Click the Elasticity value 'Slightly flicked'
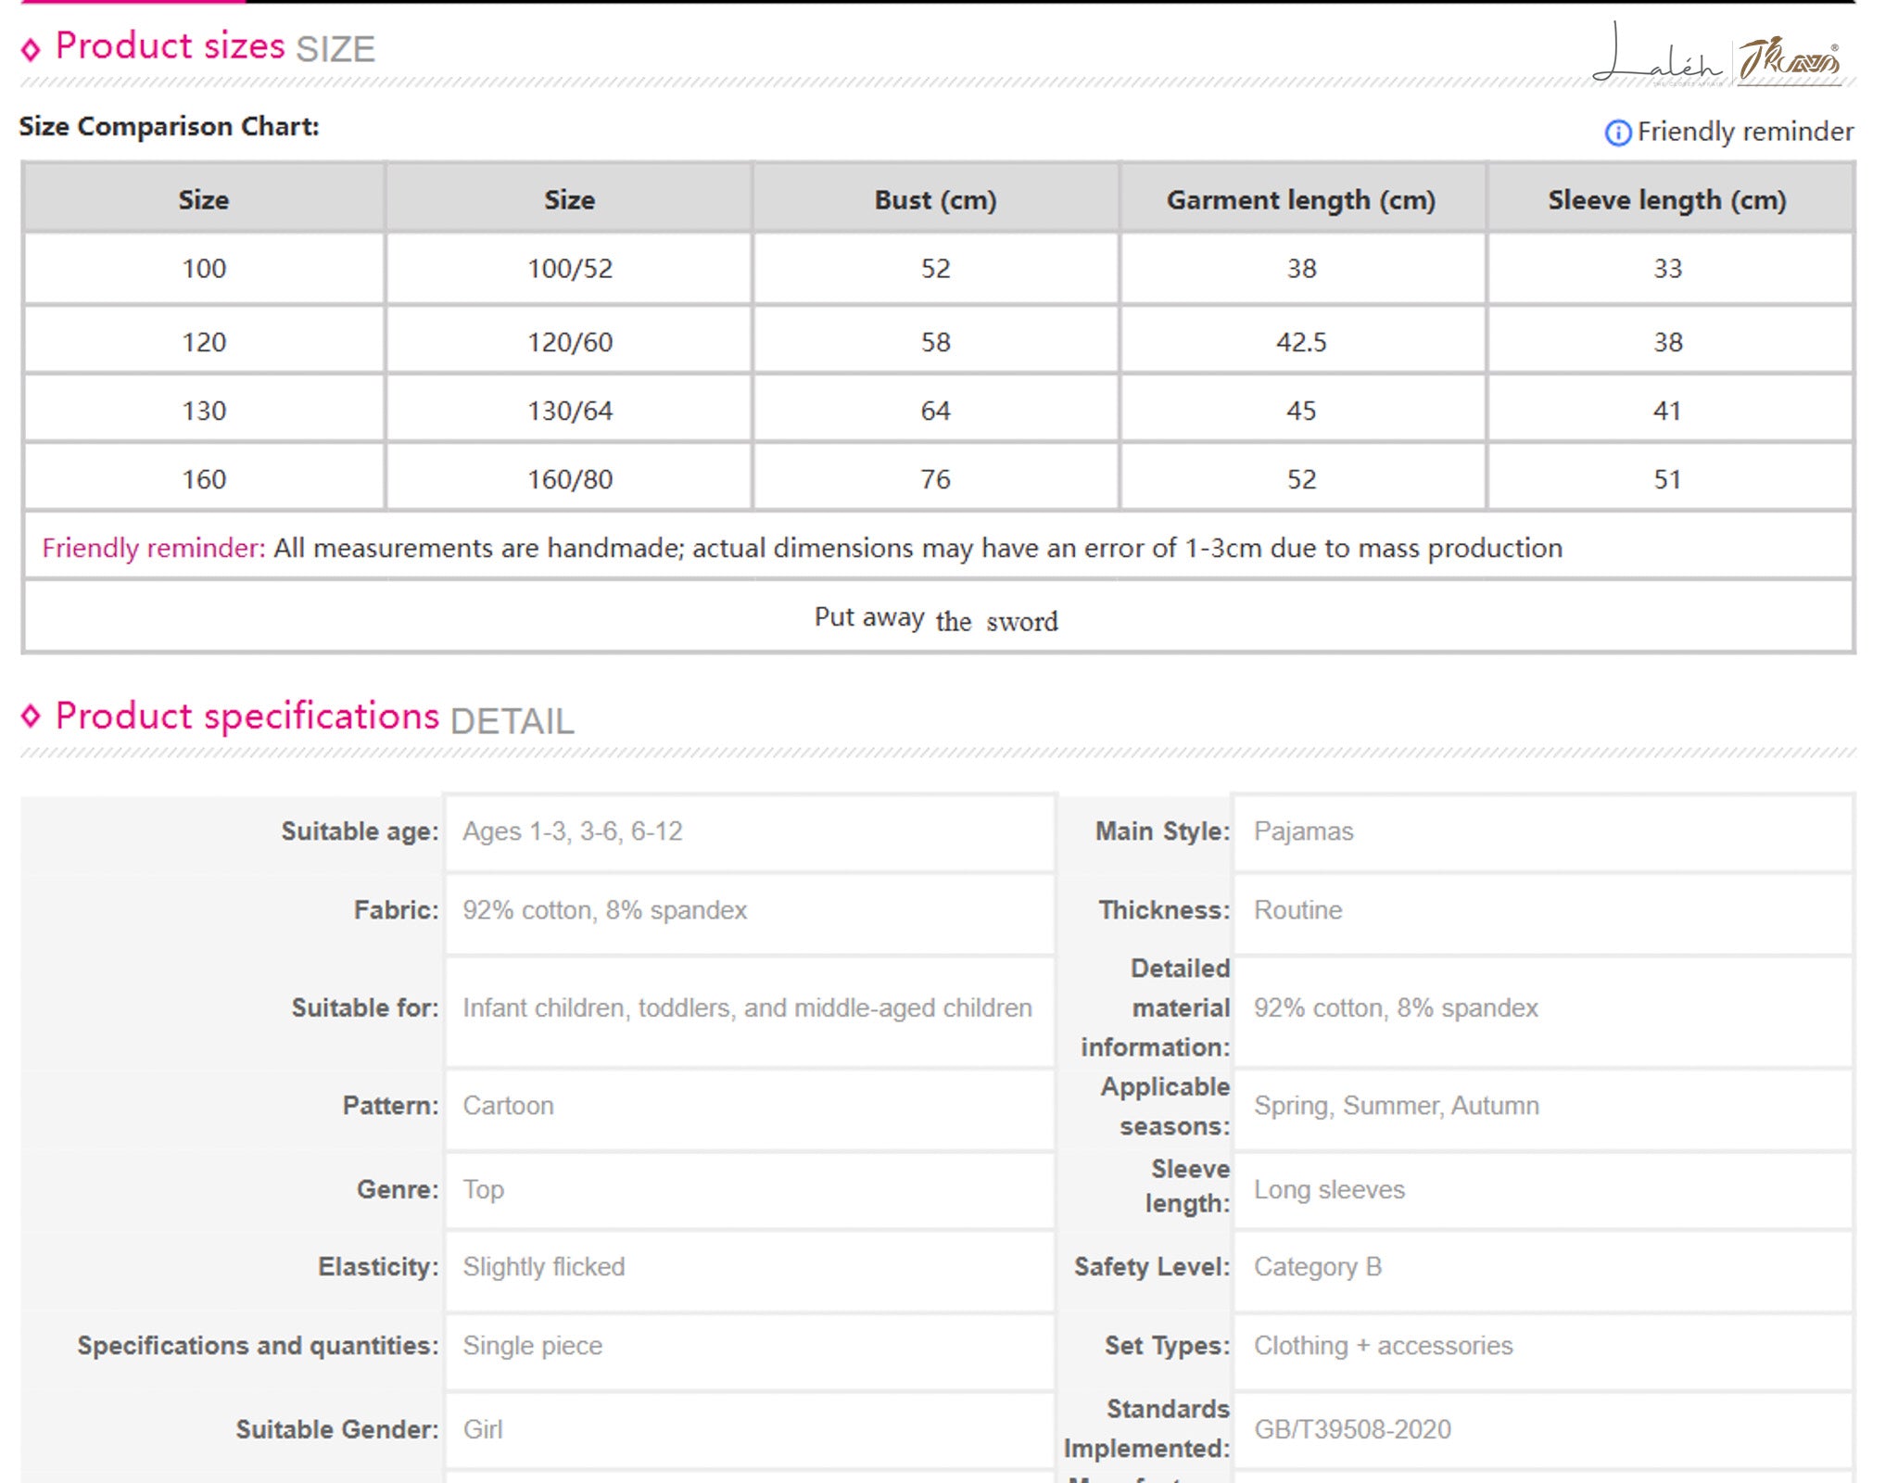The height and width of the screenshot is (1483, 1898). 544,1267
